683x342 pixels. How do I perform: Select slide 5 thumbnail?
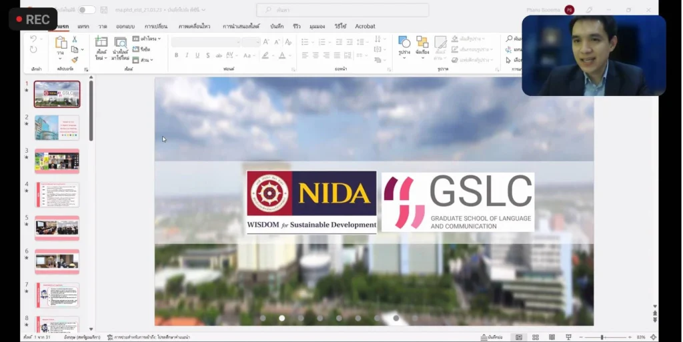[x=57, y=228]
